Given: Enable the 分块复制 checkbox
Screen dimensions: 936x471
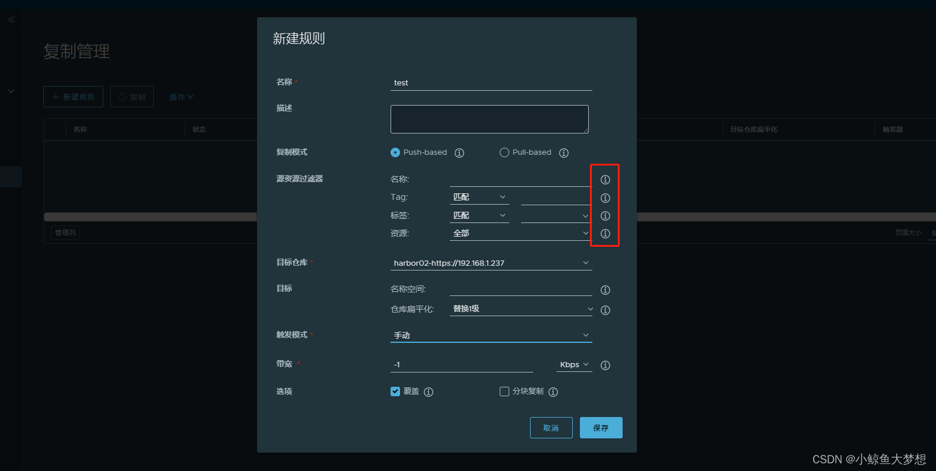Looking at the screenshot, I should pyautogui.click(x=505, y=392).
